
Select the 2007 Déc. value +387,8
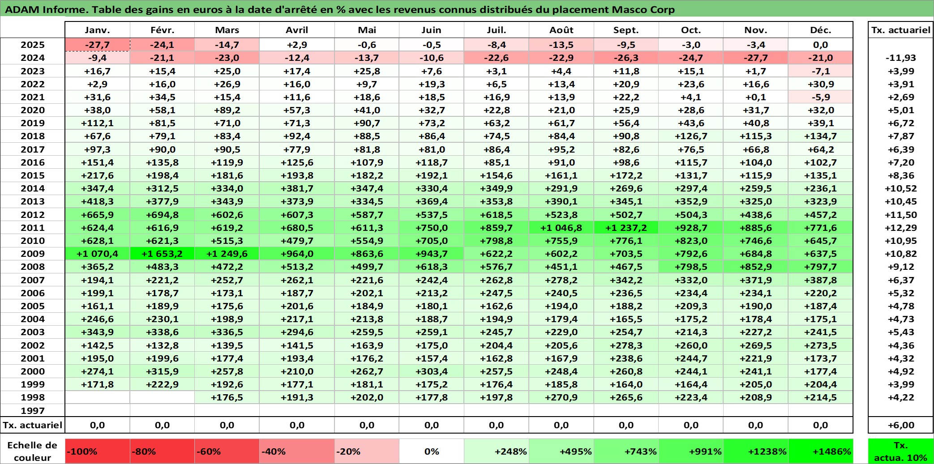820,280
